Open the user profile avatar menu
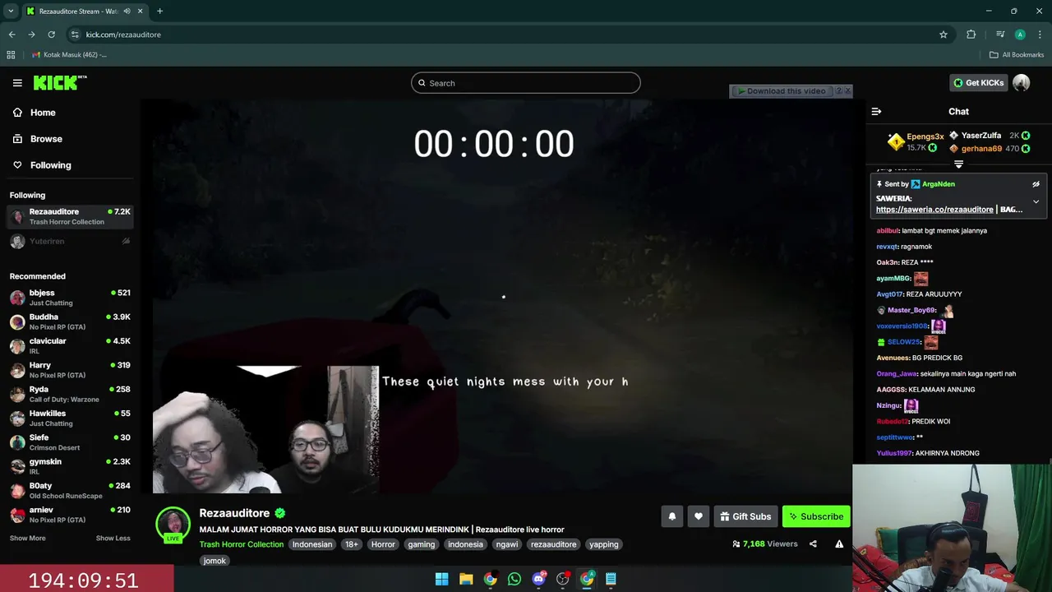The image size is (1052, 592). (1022, 82)
